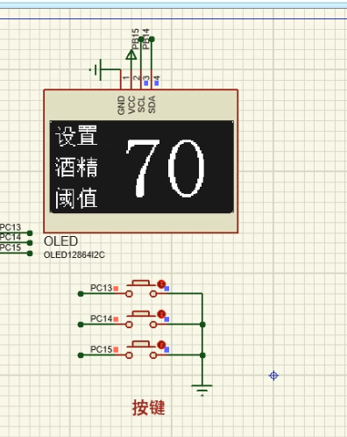Click the SDA pin name on OLED
The height and width of the screenshot is (437, 347).
coord(152,104)
